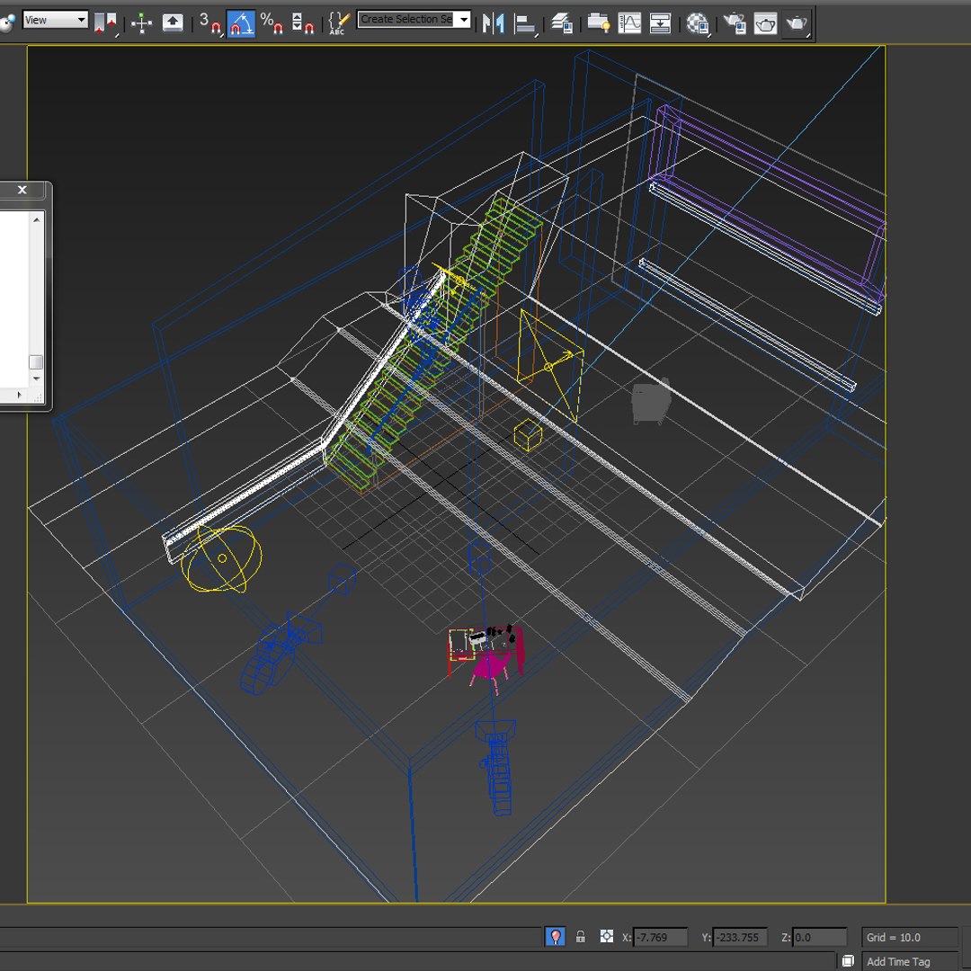Expand the Create Selection Set dropdown arrow
The width and height of the screenshot is (971, 971).
pos(463,19)
